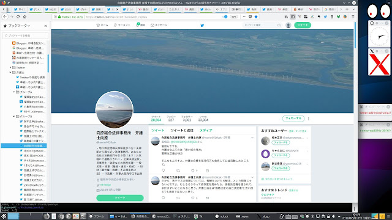Open the profile avatar picture
The width and height of the screenshot is (392, 220).
click(x=115, y=110)
